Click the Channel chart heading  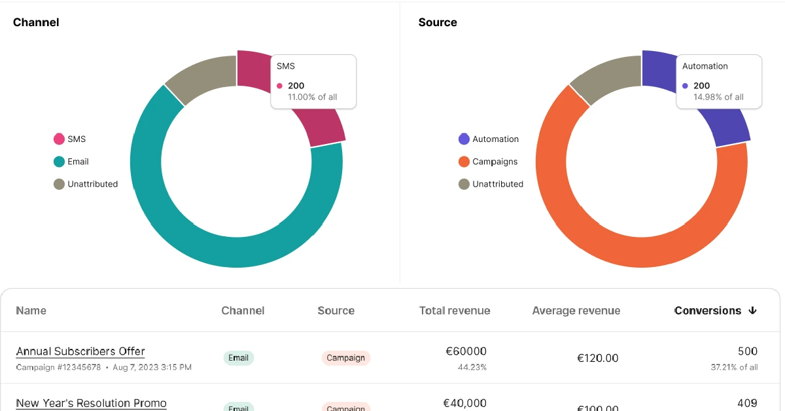[36, 22]
